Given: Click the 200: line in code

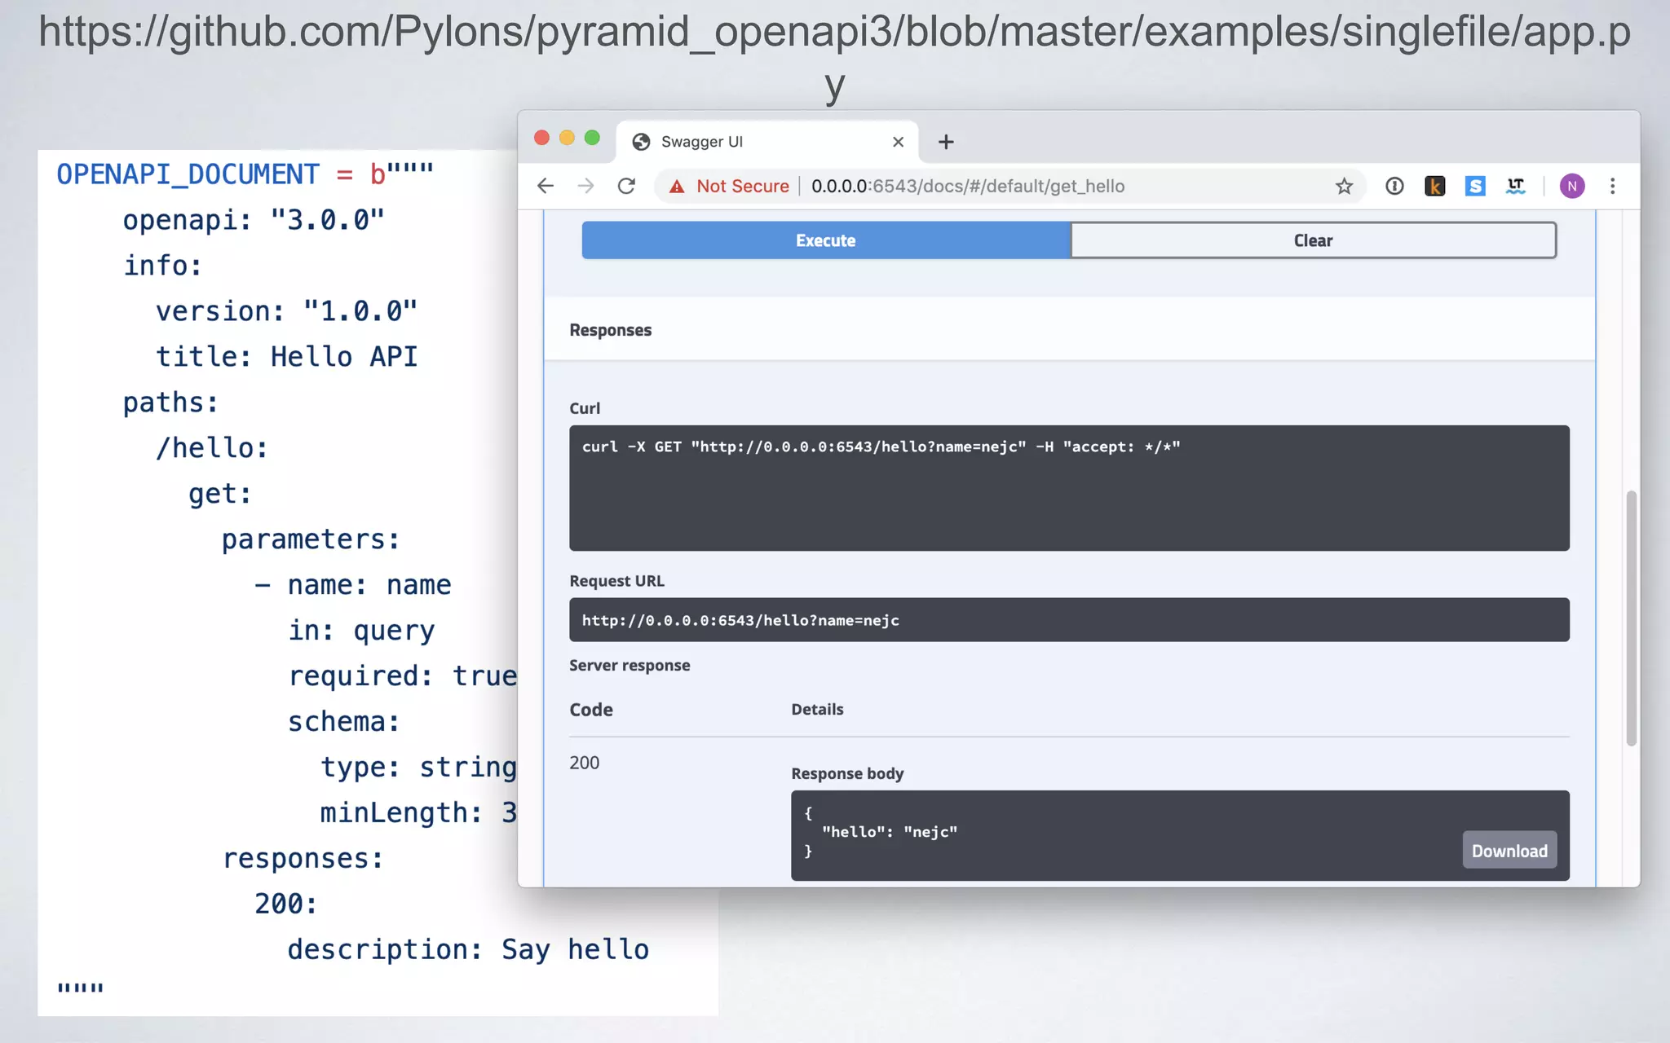Looking at the screenshot, I should click(285, 904).
